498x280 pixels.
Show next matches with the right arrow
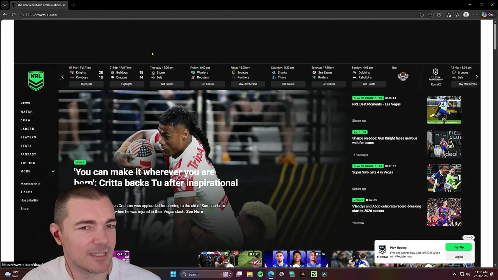(477, 77)
